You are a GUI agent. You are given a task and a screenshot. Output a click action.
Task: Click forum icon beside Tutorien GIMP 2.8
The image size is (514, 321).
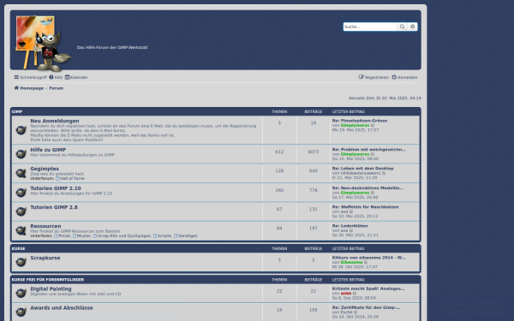21,211
